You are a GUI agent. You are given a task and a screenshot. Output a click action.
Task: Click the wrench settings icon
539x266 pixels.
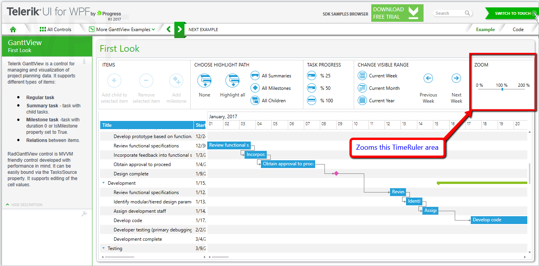84,213
